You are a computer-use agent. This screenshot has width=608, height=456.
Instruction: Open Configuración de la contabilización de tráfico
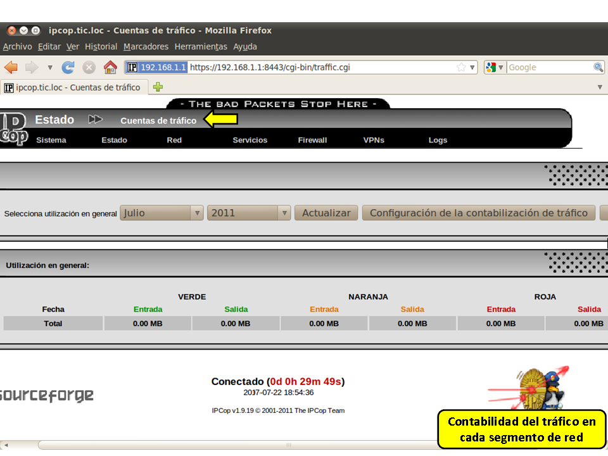pyautogui.click(x=479, y=213)
